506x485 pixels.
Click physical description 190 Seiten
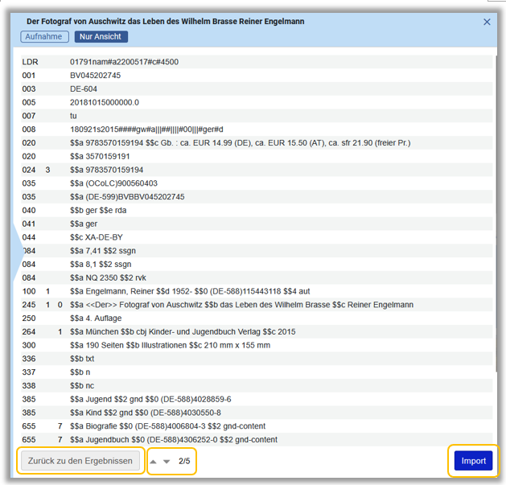click(170, 345)
